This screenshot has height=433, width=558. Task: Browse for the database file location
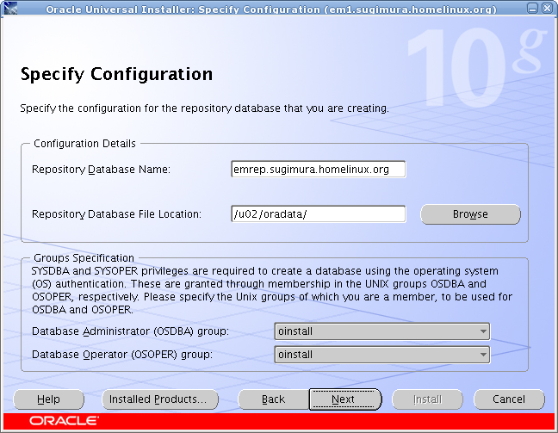click(470, 214)
